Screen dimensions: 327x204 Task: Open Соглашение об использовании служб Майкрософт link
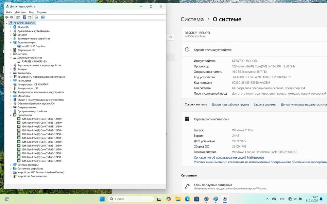click(229, 158)
